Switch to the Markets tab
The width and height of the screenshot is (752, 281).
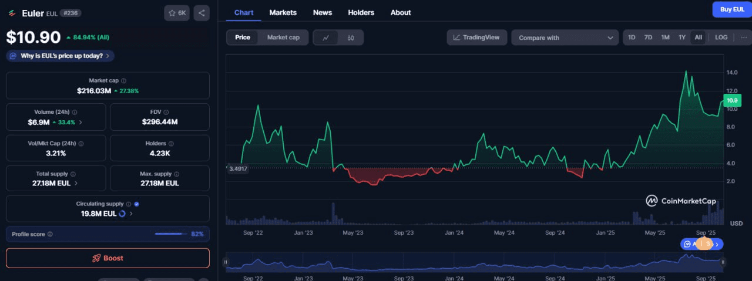[x=283, y=12]
